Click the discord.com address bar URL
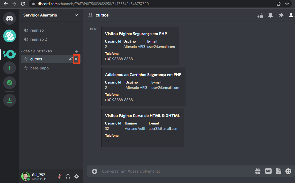 point(93,4)
